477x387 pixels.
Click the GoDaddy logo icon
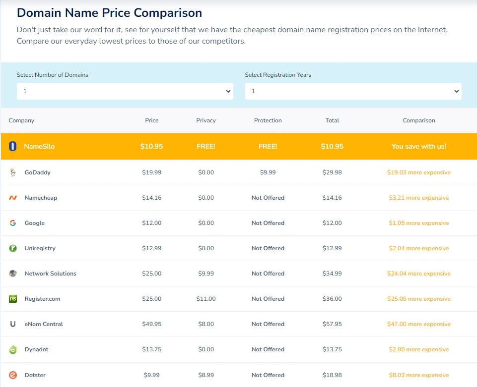click(x=13, y=172)
